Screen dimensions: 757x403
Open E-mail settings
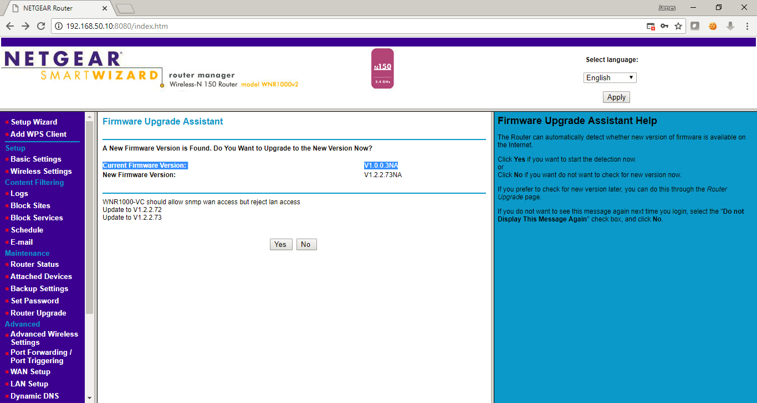coord(22,242)
